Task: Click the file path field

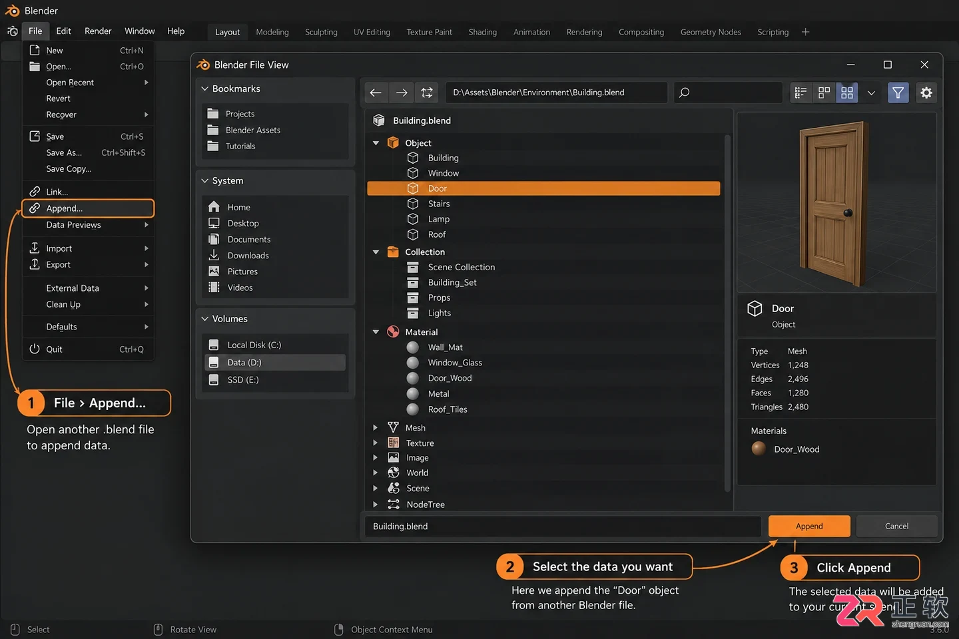Action: [556, 93]
